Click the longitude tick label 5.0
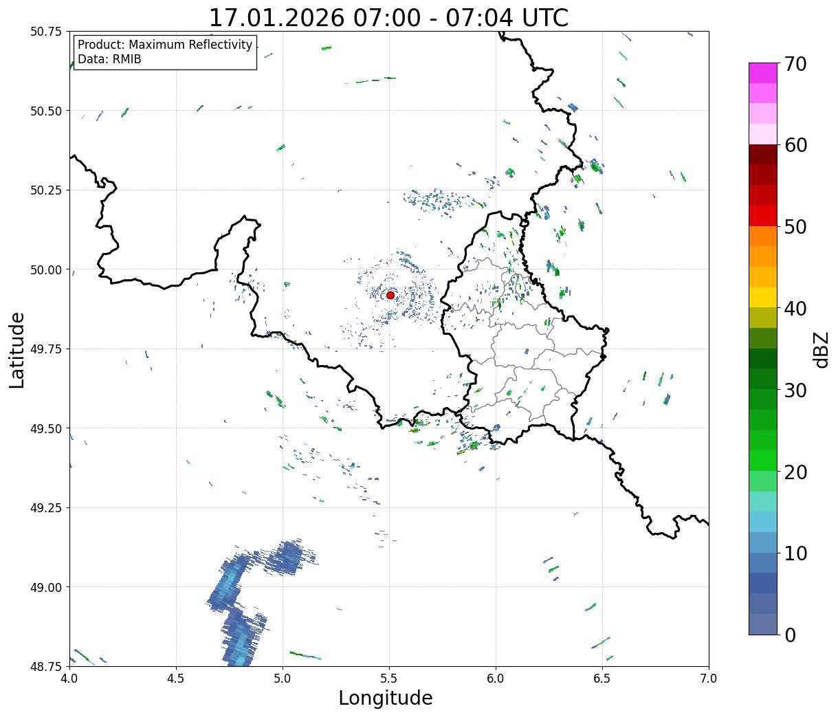 tap(283, 679)
